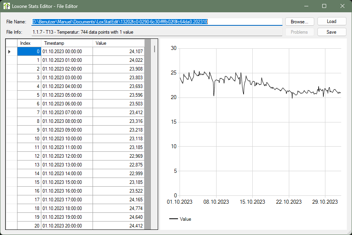Click the Value legend entry under the chart
The image size is (352, 235).
(x=180, y=219)
